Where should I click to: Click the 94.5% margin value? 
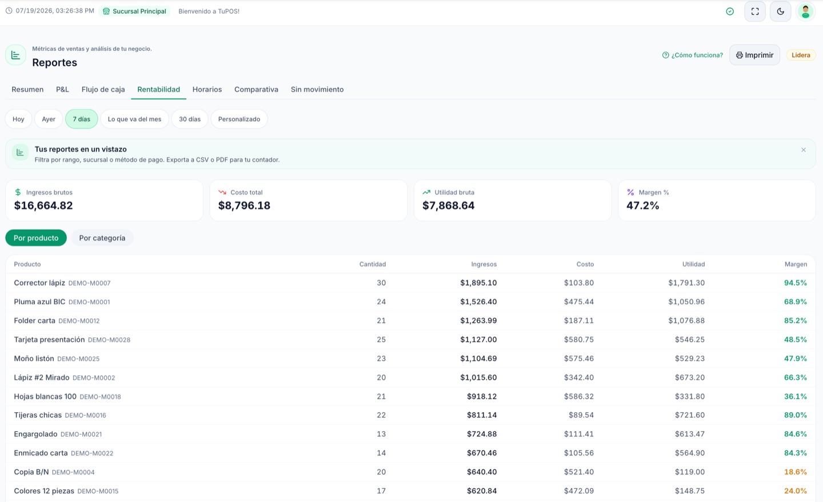[796, 283]
